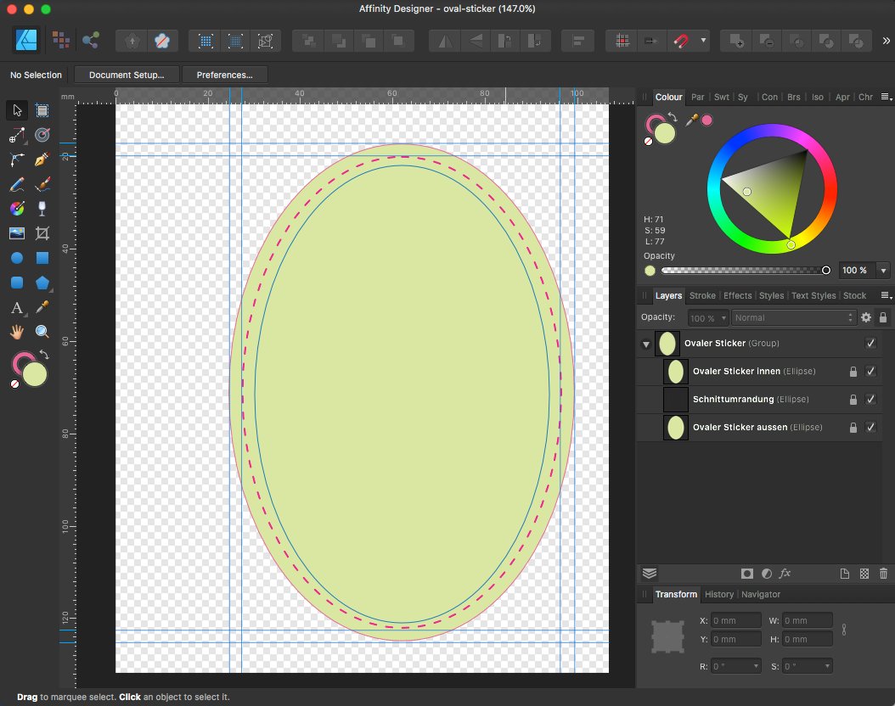The height and width of the screenshot is (706, 895).
Task: Open the Normal blend mode dropdown
Action: 794,317
